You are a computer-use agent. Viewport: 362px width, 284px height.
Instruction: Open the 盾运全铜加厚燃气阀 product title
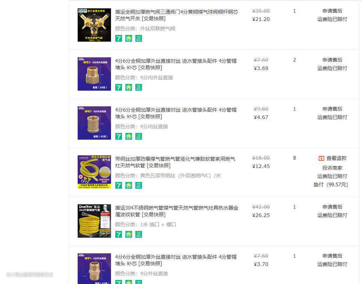pos(176,15)
